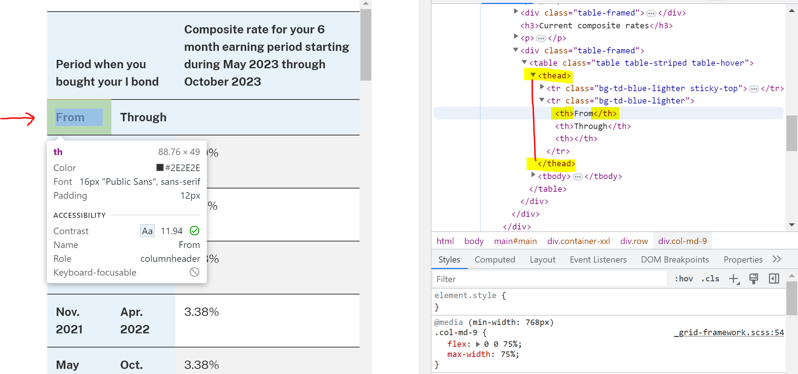
Task: Click the sidebar panel toggle icon in Styles pane
Action: point(774,279)
